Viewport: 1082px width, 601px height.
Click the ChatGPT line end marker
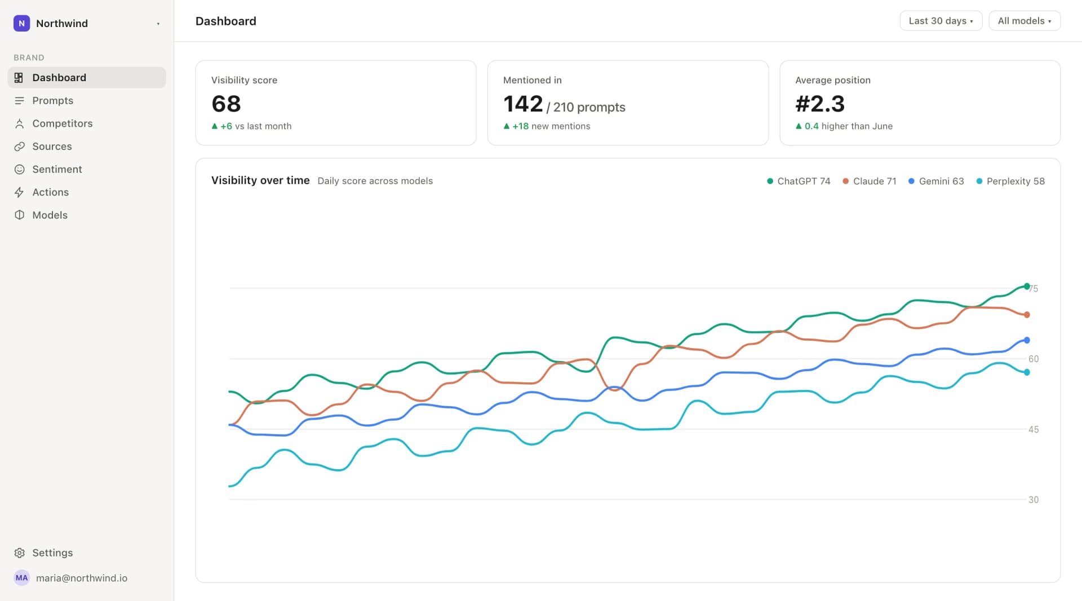[1027, 286]
